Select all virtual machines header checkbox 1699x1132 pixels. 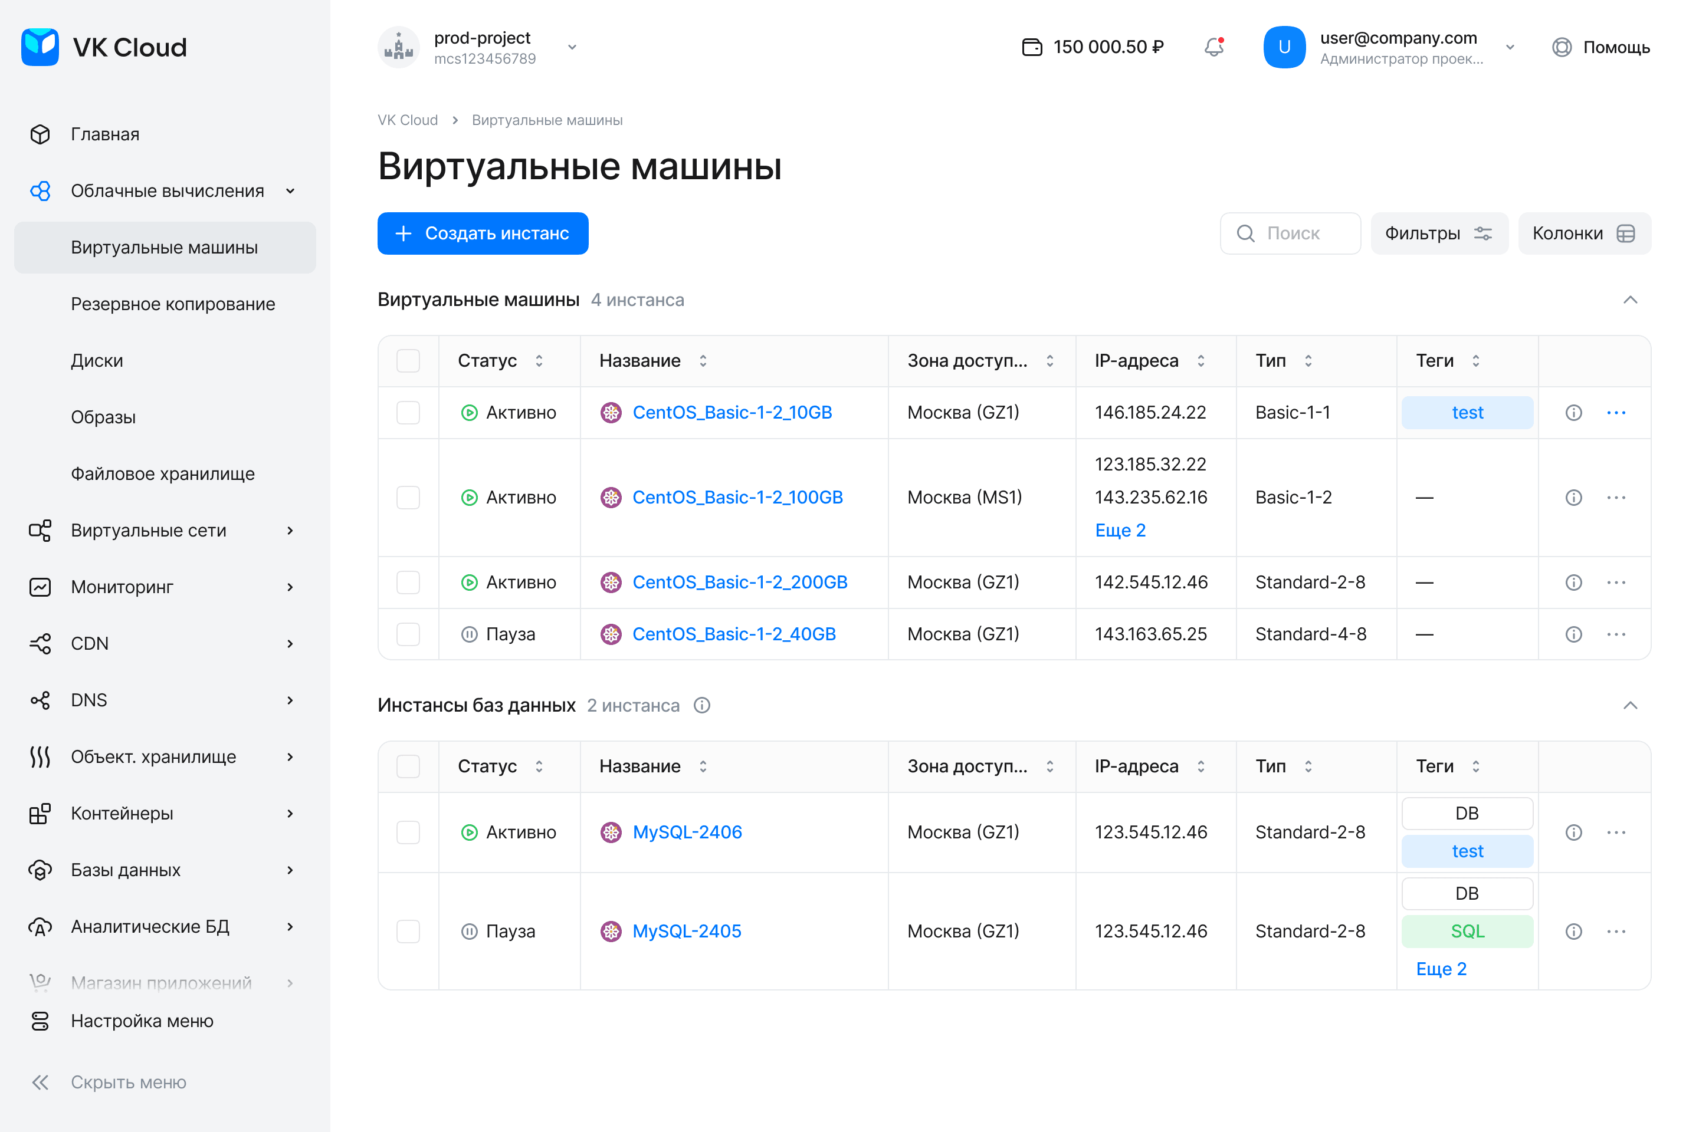(x=408, y=360)
